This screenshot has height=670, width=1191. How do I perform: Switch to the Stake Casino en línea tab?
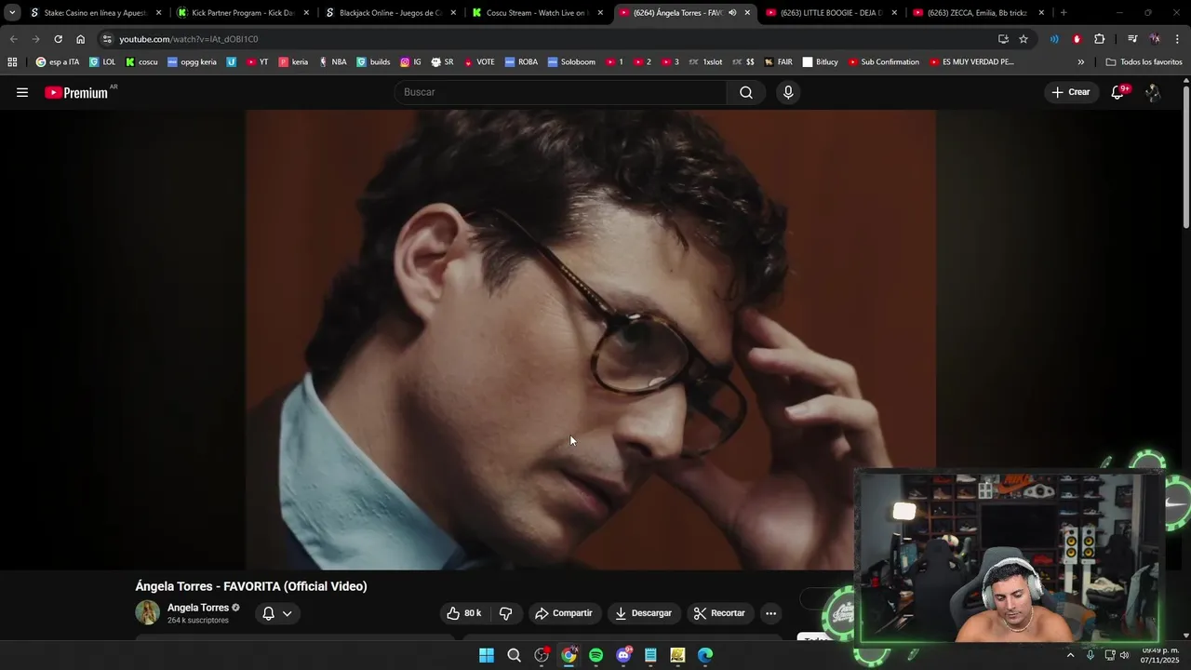coord(96,13)
